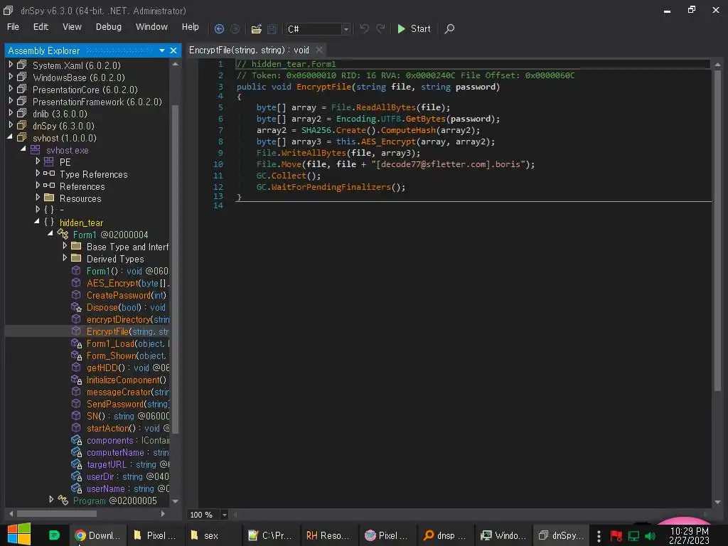The height and width of the screenshot is (546, 728).
Task: Select the Resources folder in tree
Action: (80, 198)
